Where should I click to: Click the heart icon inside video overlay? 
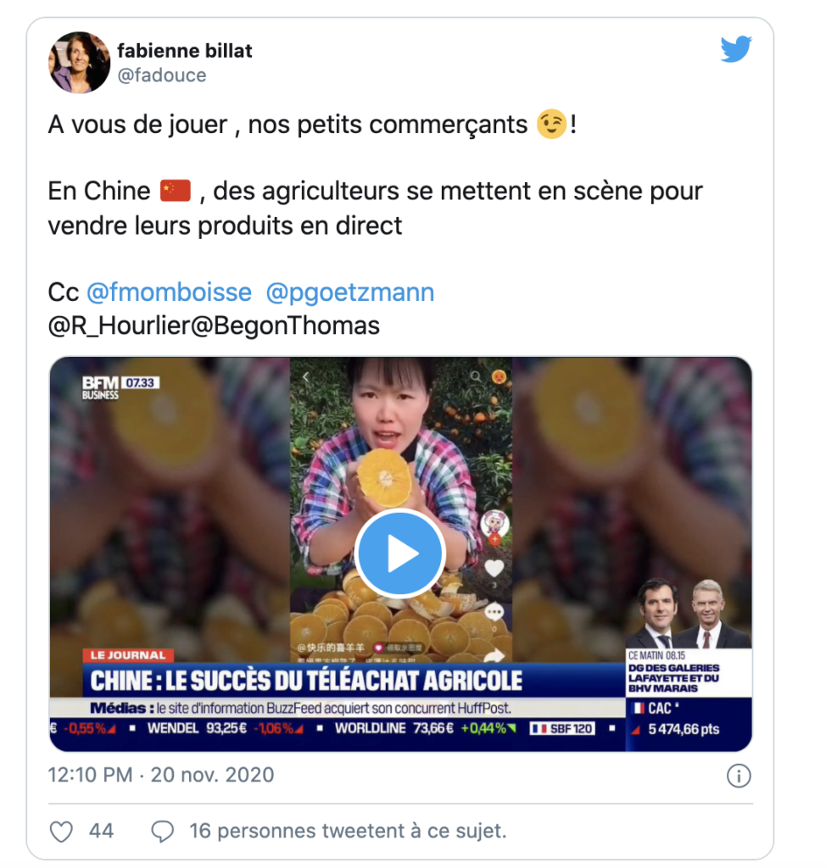coord(494,568)
